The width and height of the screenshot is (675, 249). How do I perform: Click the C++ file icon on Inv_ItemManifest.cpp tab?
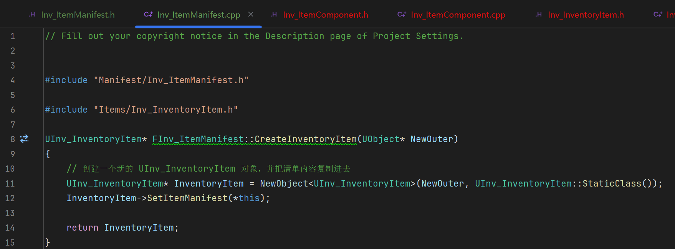point(148,15)
